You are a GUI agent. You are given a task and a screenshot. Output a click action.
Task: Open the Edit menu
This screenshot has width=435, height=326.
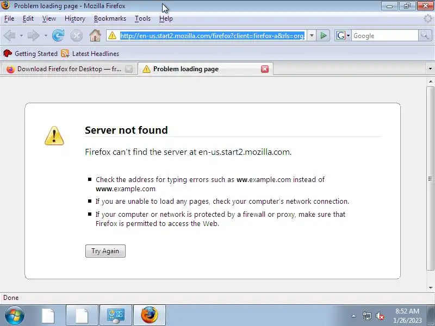[x=28, y=18]
